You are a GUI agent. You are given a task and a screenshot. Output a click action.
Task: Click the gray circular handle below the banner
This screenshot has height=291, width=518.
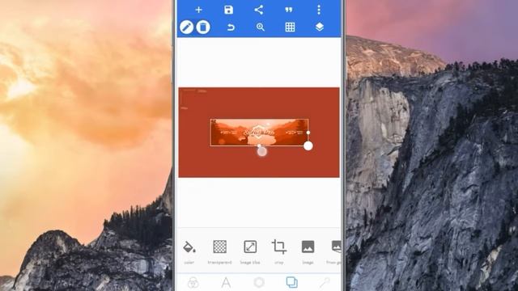262,151
